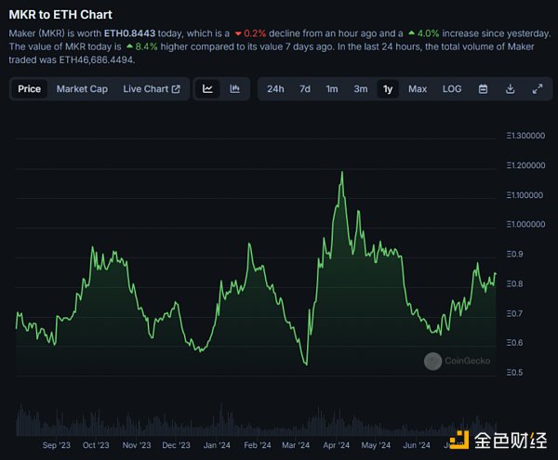Show the Max time range

[x=418, y=89]
